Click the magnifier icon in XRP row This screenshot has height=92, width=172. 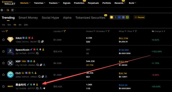click(38, 65)
